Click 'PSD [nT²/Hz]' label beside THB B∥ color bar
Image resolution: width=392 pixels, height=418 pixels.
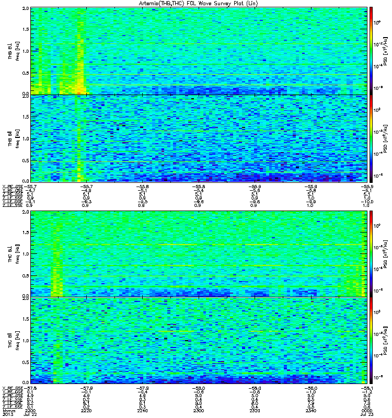click(x=386, y=138)
